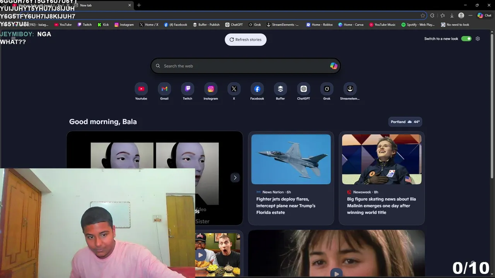Open Home - Roblox bookmark
This screenshot has width=495, height=278.
(319, 25)
